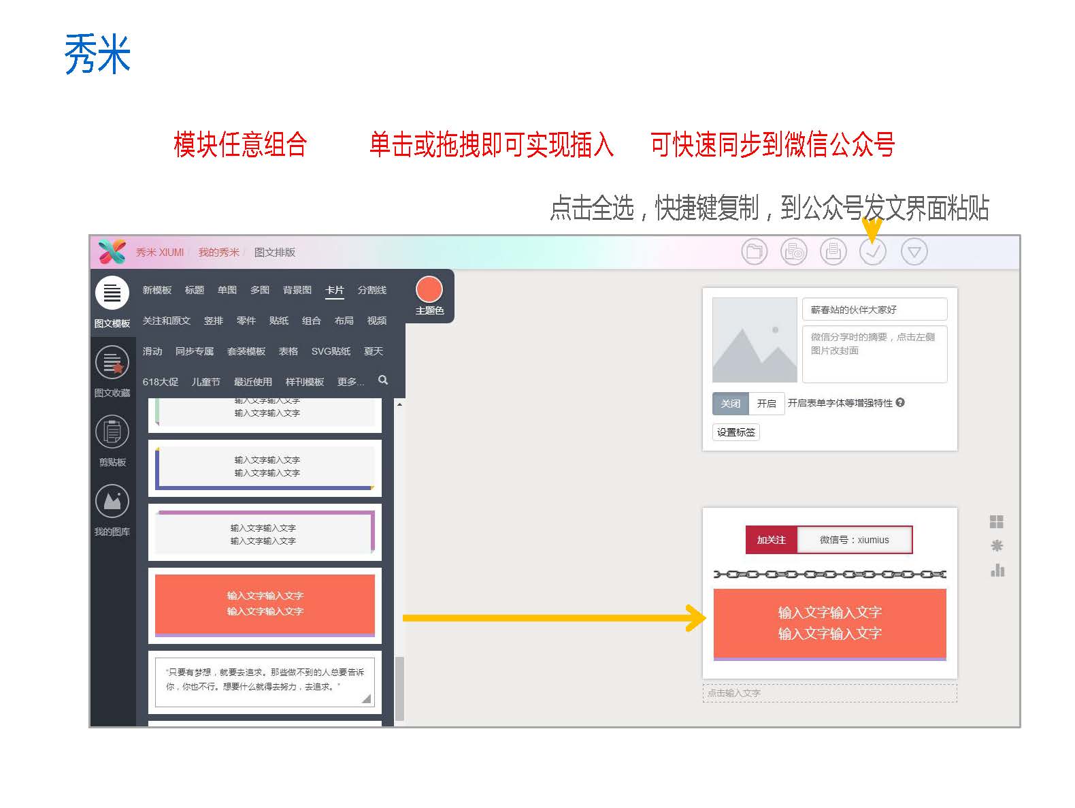
Task: Click 秀米 XIUMI breadcrumb link
Action: [160, 253]
